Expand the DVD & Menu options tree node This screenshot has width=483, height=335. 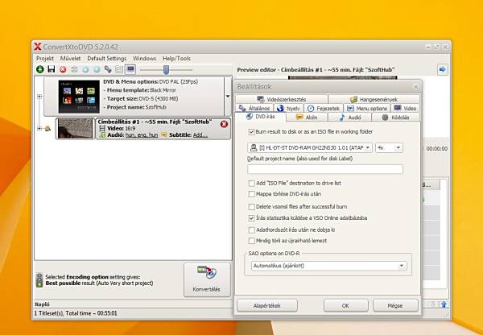click(x=39, y=97)
